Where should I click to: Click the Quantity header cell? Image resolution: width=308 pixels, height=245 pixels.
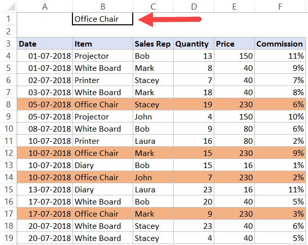click(194, 44)
